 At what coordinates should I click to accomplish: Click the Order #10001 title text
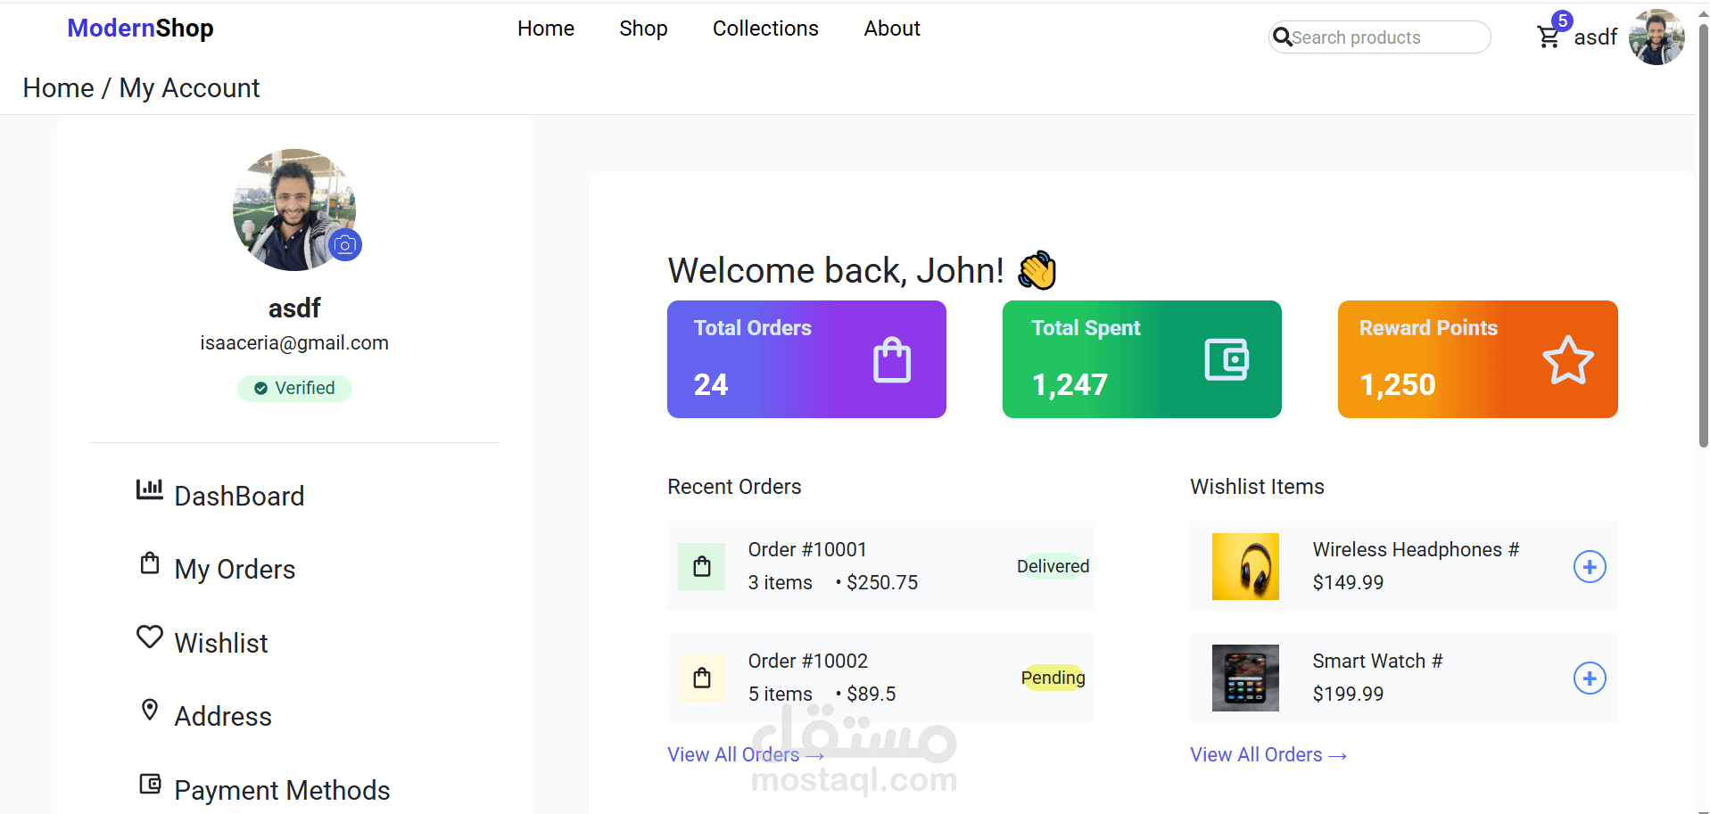tap(807, 549)
